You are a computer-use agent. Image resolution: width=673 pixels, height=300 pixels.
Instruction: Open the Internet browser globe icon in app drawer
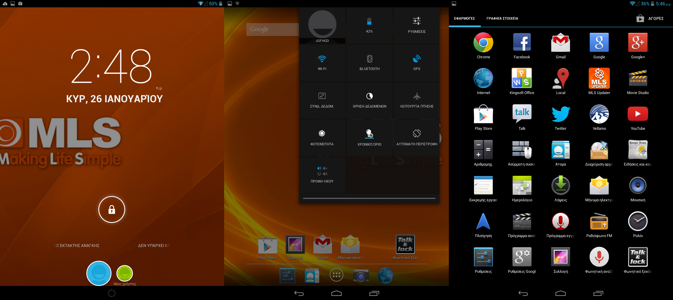tap(483, 78)
